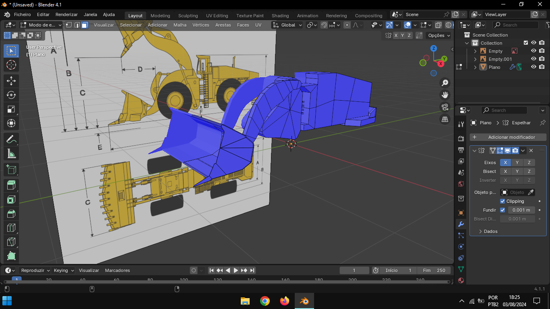Toggle proportional editing in header
The width and height of the screenshot is (550, 309).
click(x=347, y=25)
